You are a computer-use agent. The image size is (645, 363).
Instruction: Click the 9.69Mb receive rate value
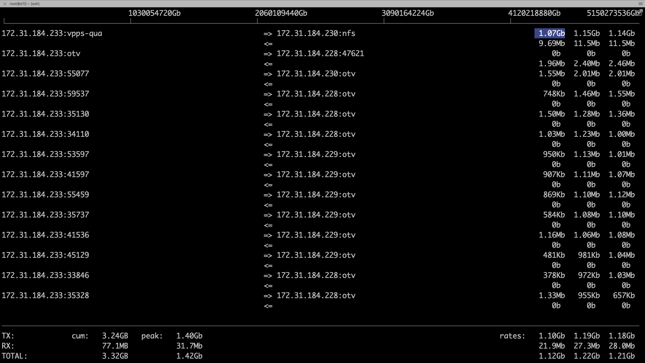tap(552, 43)
